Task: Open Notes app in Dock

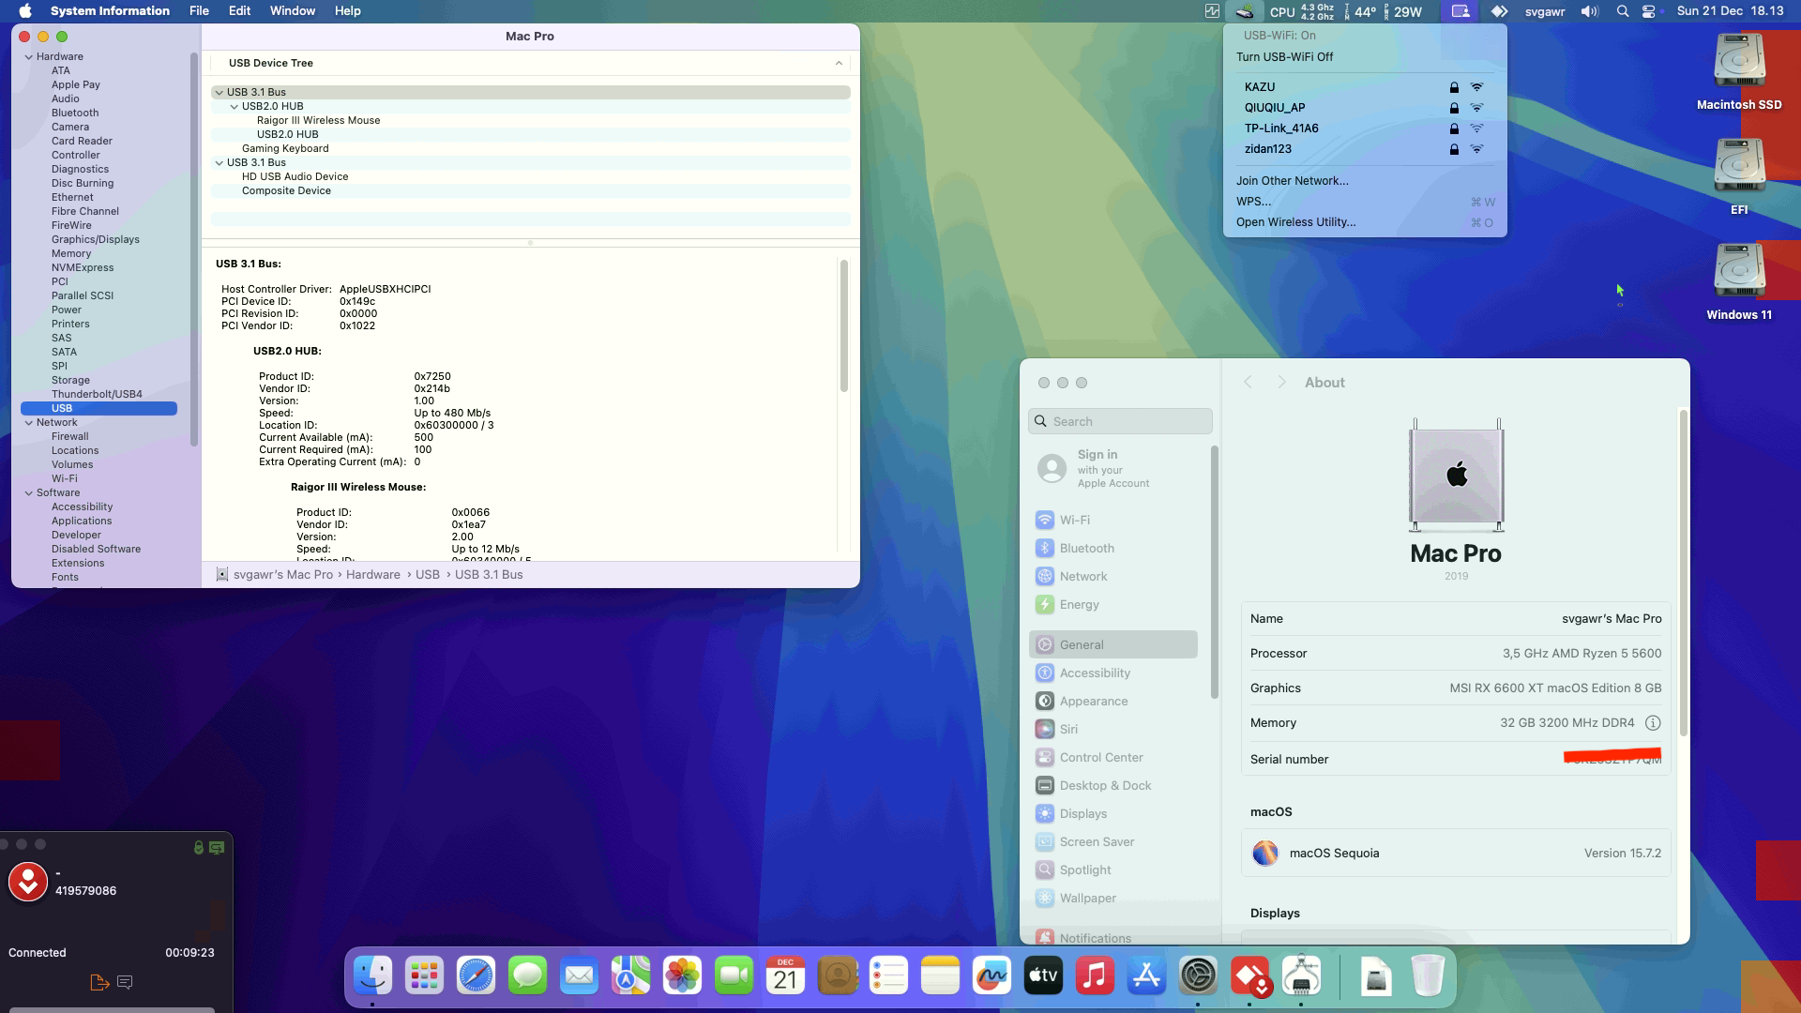Action: tap(940, 976)
